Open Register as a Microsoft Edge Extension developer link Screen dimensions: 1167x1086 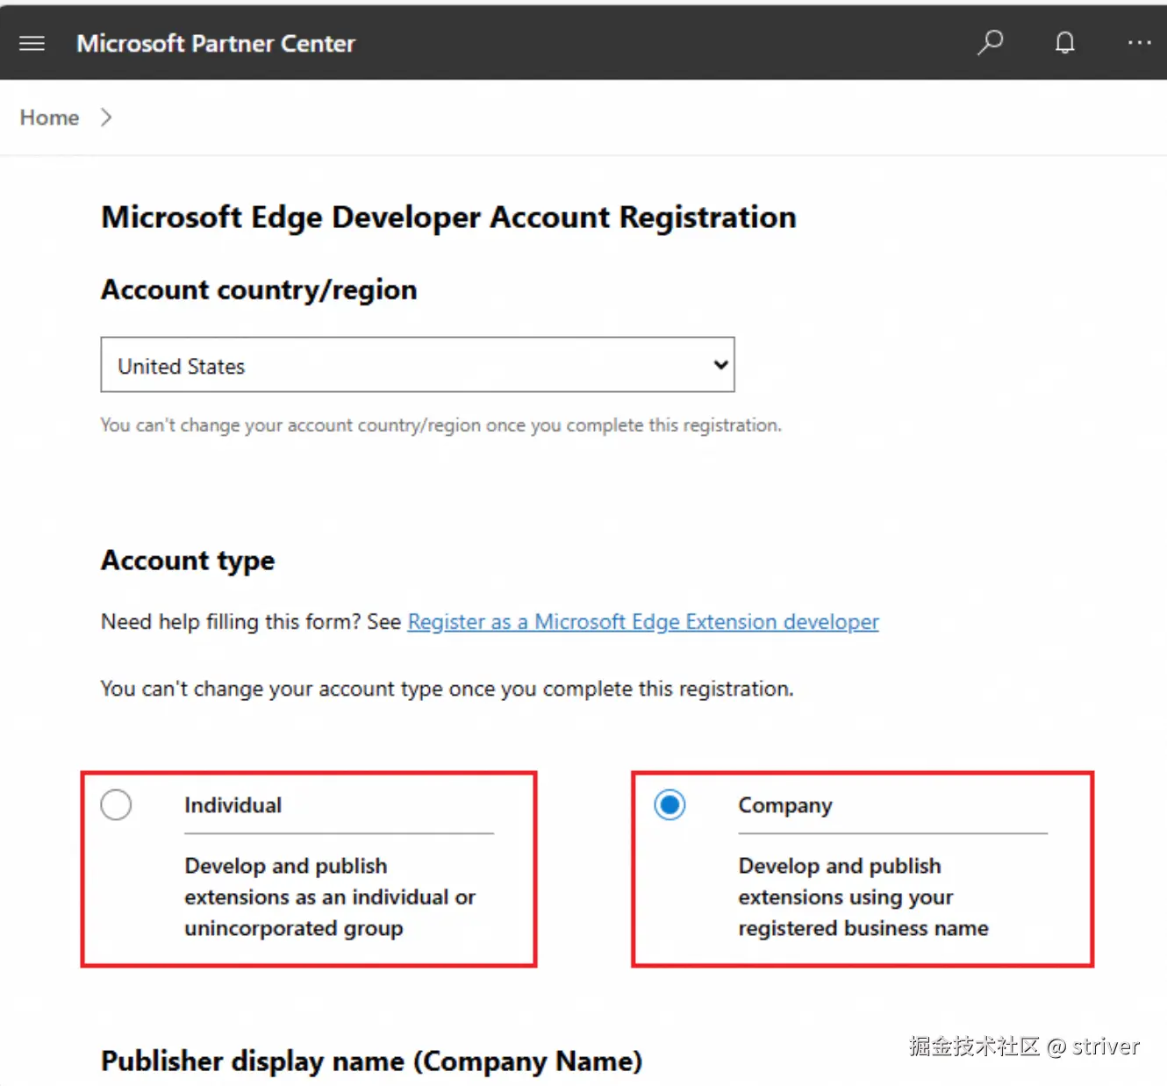[x=643, y=622]
